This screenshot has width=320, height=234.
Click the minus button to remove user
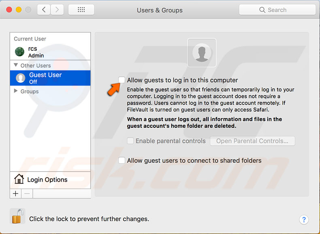[27, 193]
